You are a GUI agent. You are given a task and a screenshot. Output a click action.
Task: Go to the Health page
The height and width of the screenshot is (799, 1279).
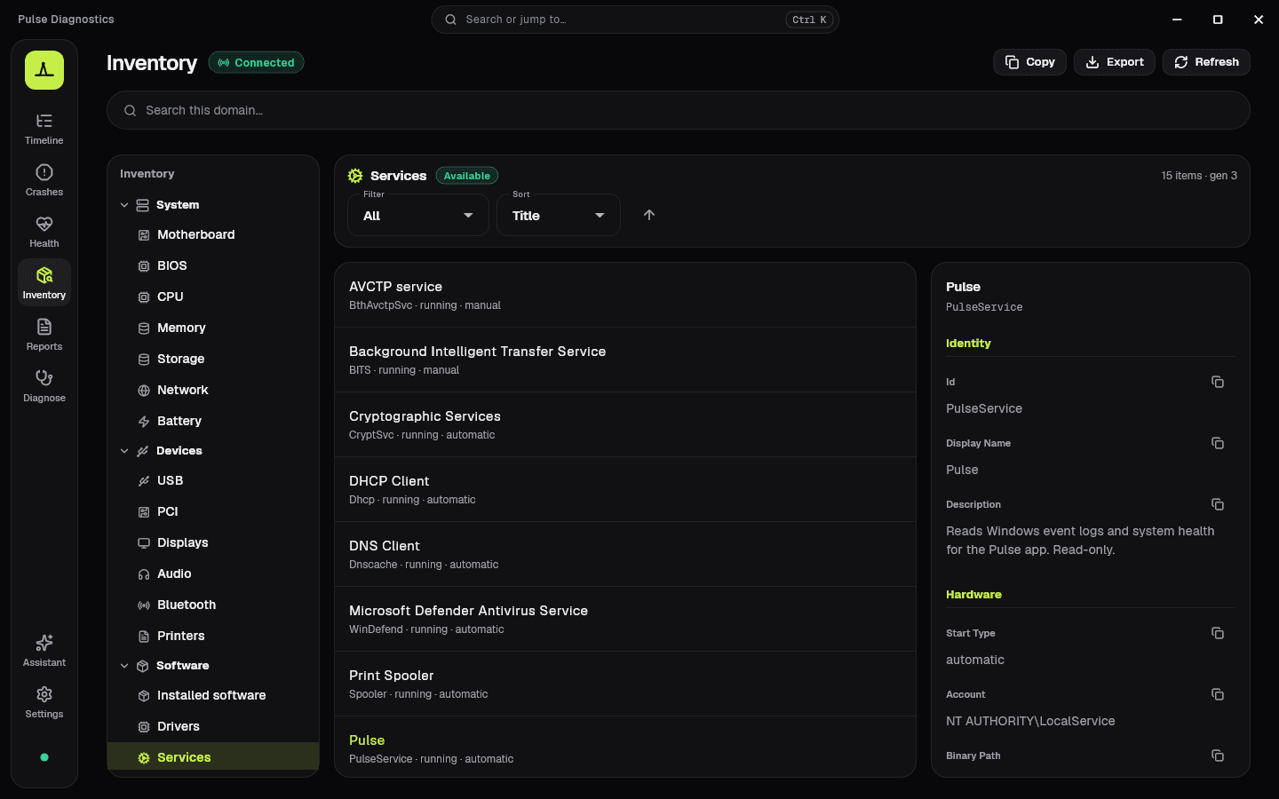tap(44, 232)
